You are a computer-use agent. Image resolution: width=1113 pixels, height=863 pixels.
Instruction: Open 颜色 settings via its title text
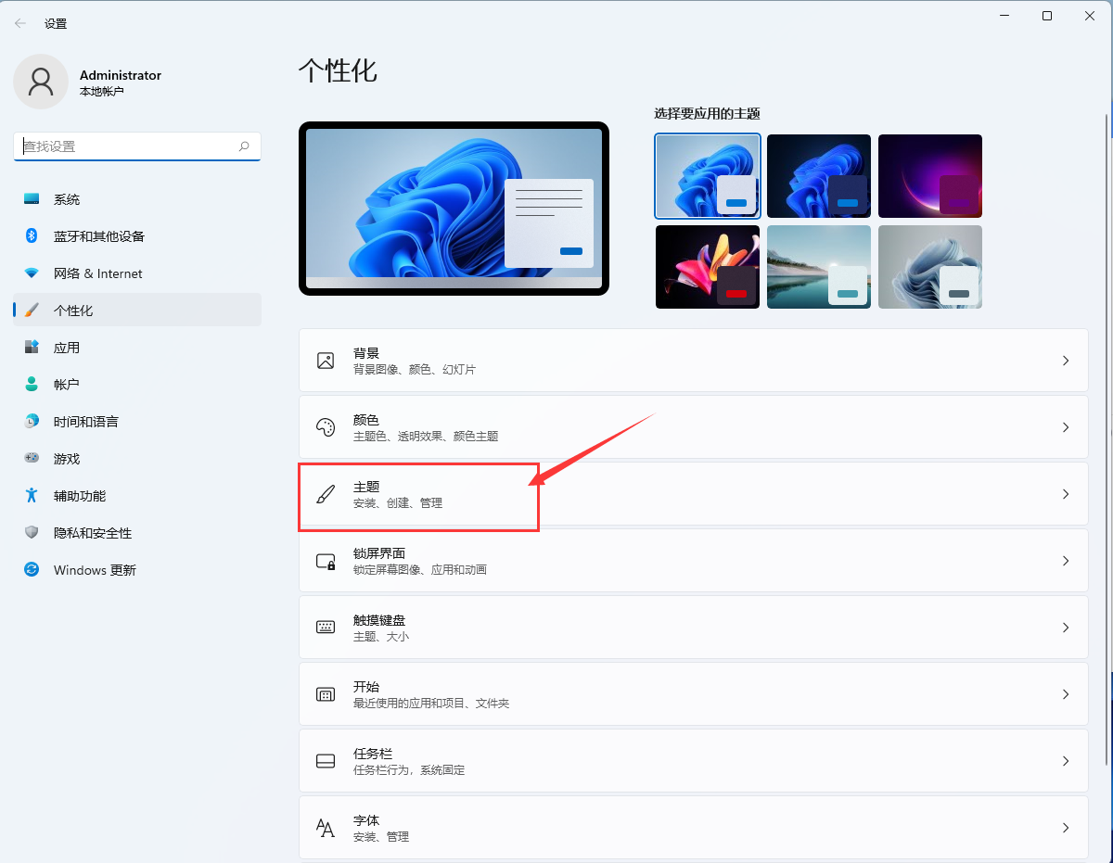pyautogui.click(x=366, y=420)
